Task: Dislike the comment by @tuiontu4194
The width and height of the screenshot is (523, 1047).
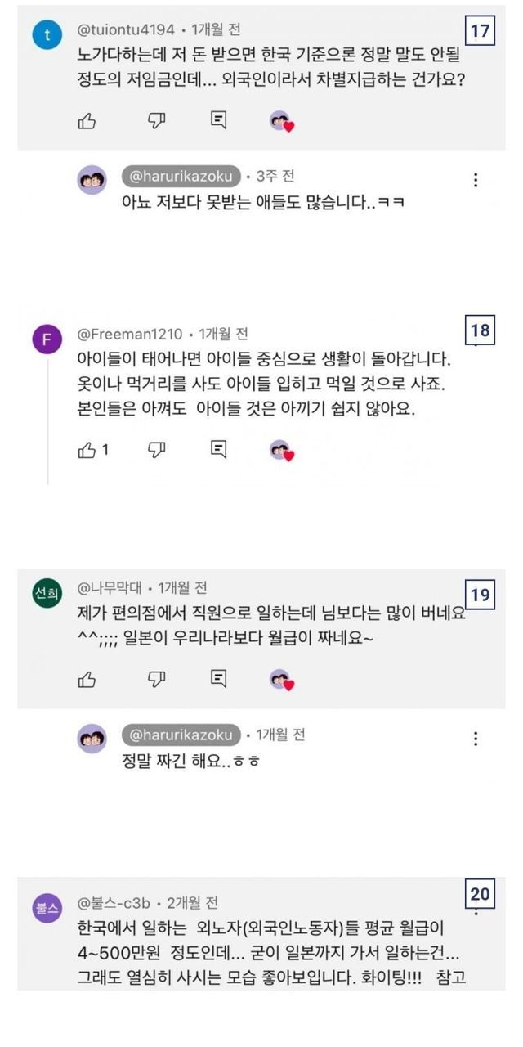Action: click(156, 121)
